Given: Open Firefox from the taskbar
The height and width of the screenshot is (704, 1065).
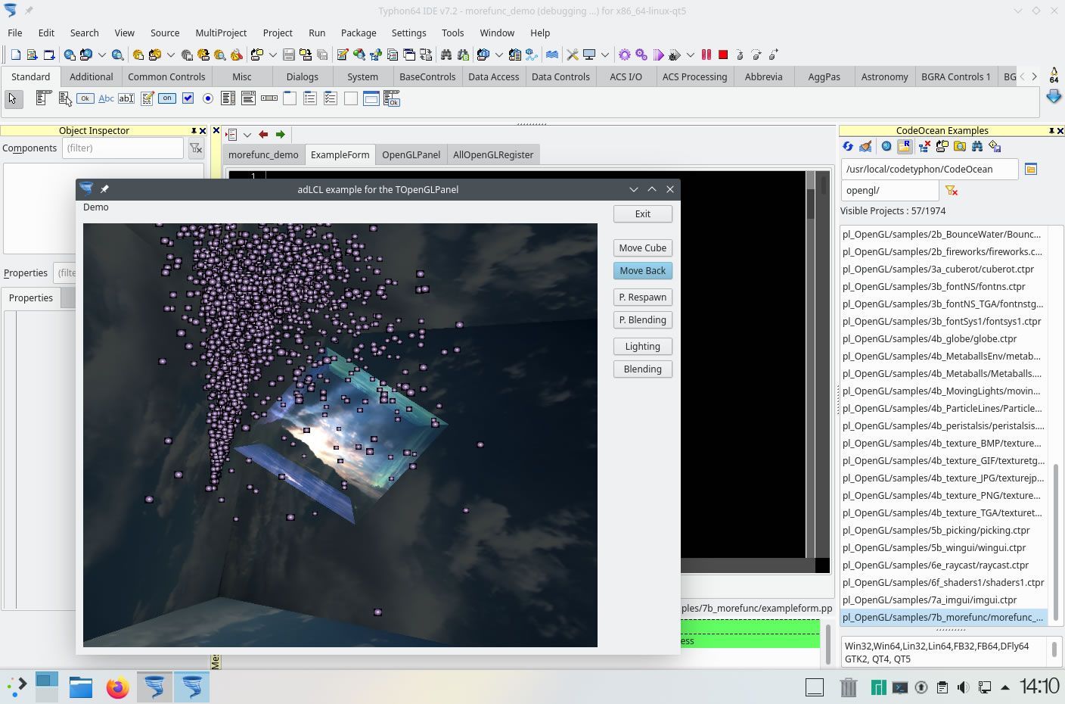Looking at the screenshot, I should [x=117, y=687].
